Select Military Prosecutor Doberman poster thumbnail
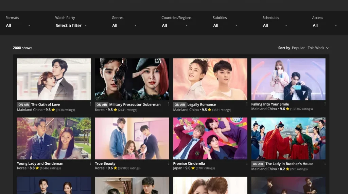The image size is (348, 194). click(132, 79)
